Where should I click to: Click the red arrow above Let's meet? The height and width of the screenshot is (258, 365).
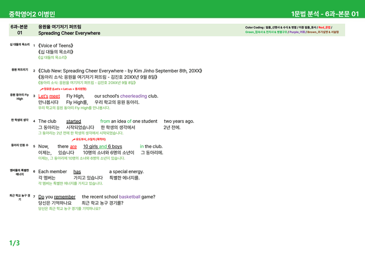coord(41,89)
